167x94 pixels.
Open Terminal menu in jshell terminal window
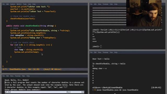click(x=105, y=4)
